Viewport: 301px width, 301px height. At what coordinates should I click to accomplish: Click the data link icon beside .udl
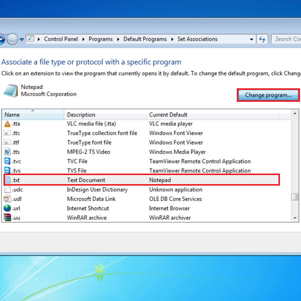pos(8,199)
